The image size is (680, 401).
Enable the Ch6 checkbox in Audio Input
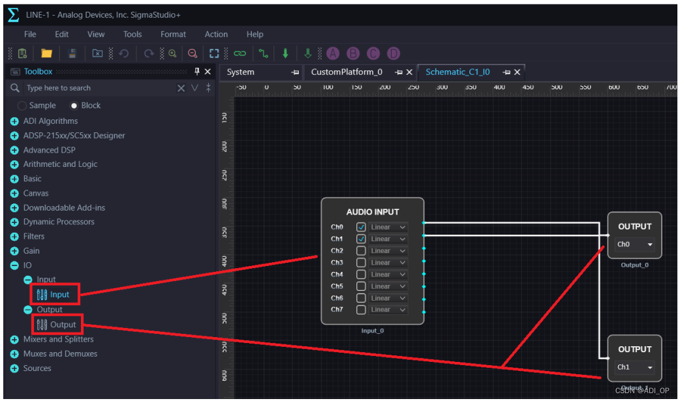coord(361,298)
